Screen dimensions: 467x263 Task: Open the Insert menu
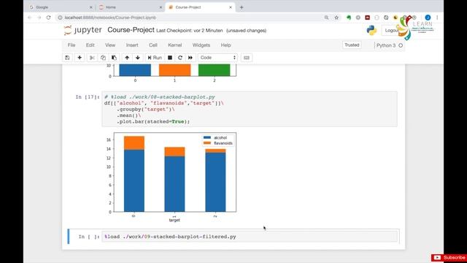click(132, 45)
